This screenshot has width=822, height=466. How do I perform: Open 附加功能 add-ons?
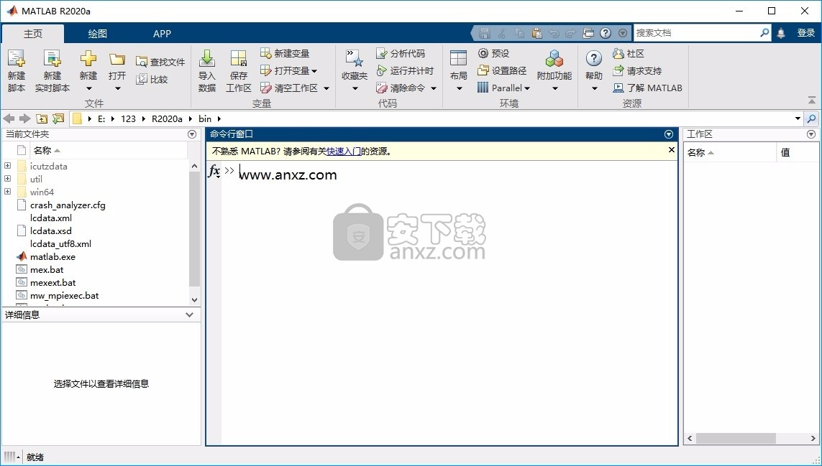(x=554, y=71)
